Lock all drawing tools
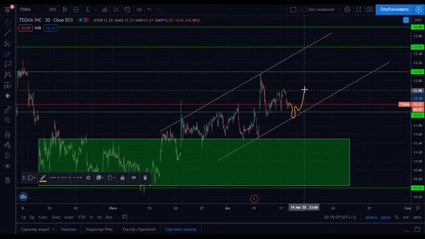Viewport: 425px width, 239px height. 7,155
